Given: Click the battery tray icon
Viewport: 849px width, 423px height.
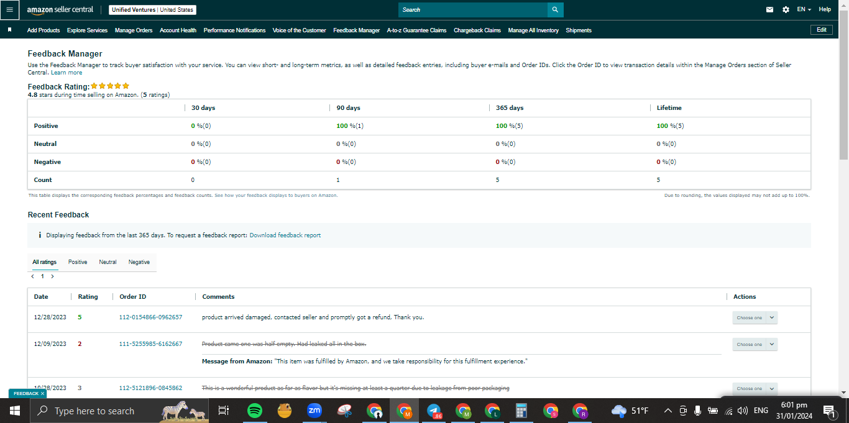Looking at the screenshot, I should (713, 411).
